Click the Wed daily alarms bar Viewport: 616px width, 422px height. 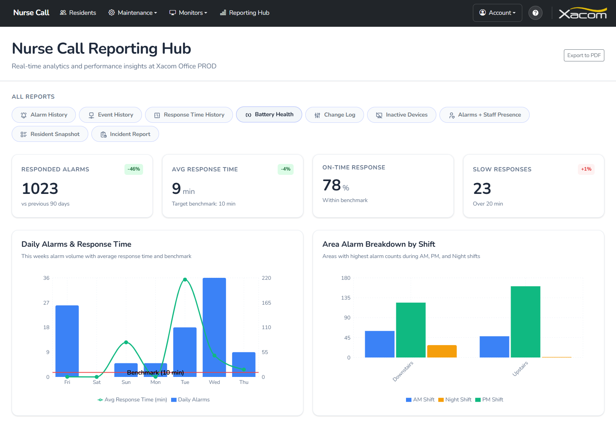tap(214, 327)
